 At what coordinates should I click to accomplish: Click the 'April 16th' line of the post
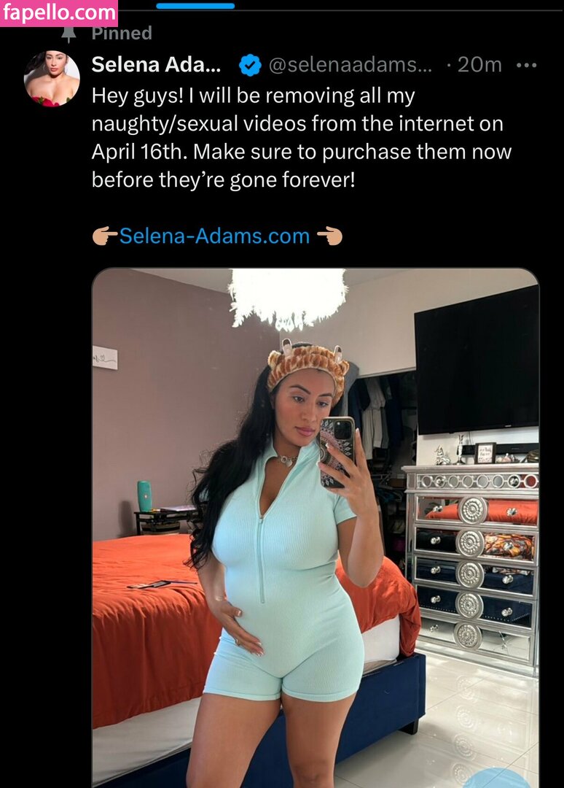pos(301,152)
